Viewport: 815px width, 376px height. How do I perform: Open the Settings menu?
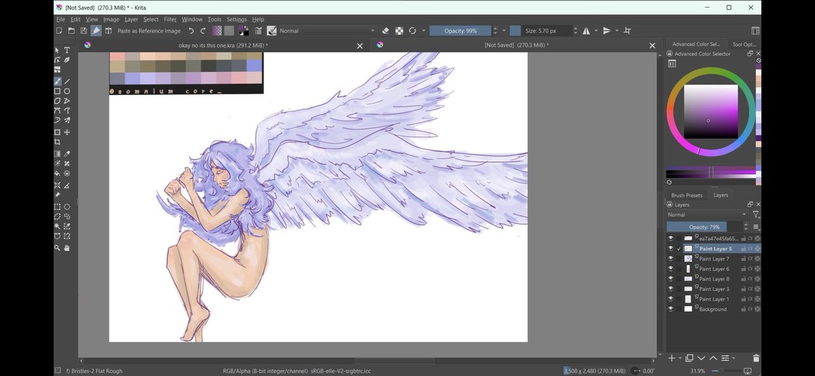click(236, 20)
